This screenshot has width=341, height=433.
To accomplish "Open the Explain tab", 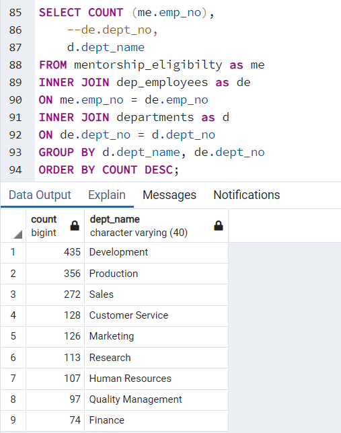I will coord(107,195).
